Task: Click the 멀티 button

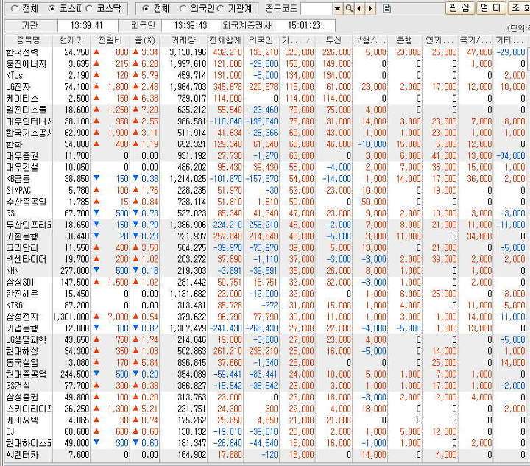Action: coord(491,8)
